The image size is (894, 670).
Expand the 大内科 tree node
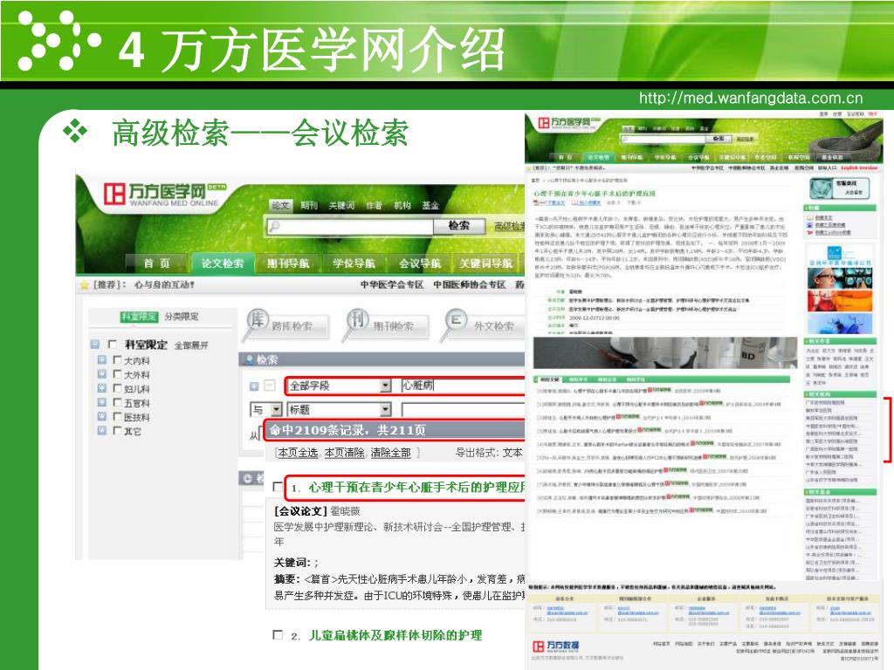click(x=102, y=360)
